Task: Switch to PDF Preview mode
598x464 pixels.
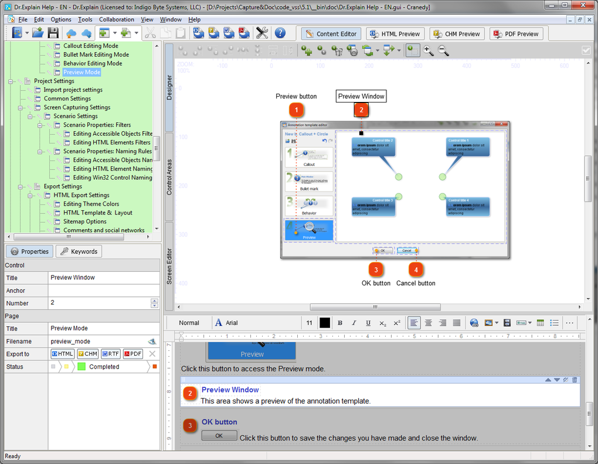Action: [516, 34]
